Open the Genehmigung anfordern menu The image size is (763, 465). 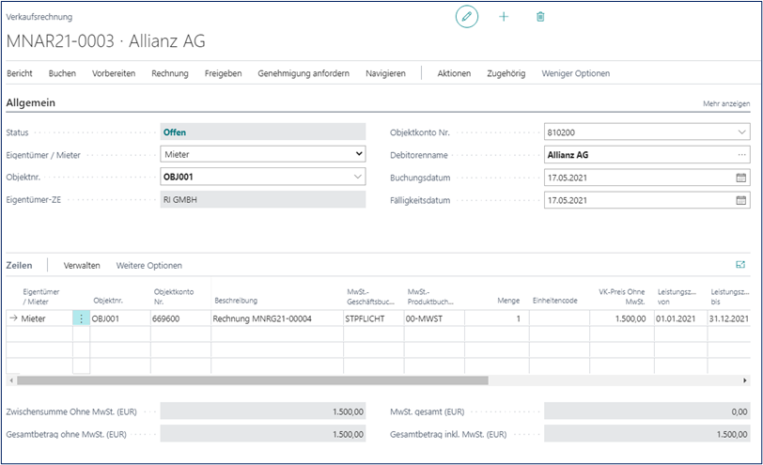pos(304,73)
